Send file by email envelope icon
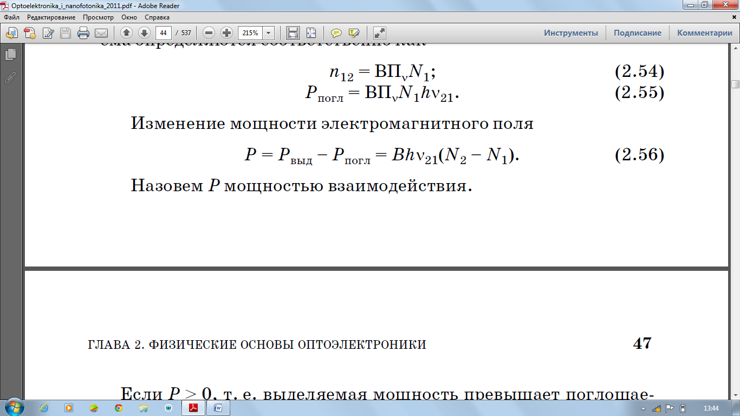The image size is (740, 416). coord(101,33)
